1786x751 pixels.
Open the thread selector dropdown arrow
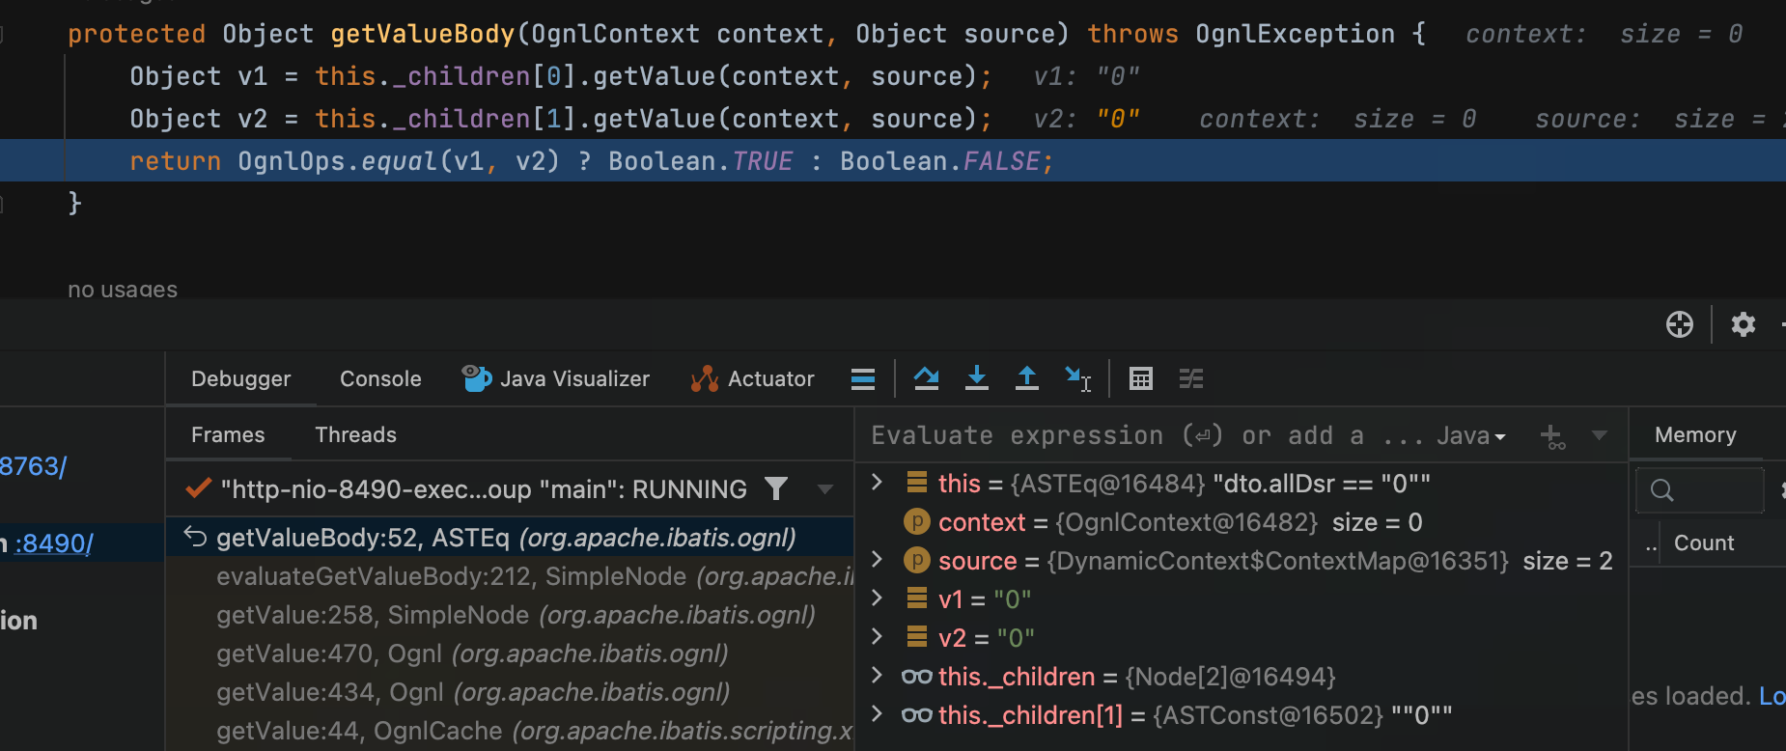(825, 489)
